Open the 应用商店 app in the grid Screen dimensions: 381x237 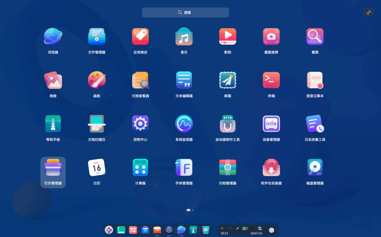(x=140, y=37)
